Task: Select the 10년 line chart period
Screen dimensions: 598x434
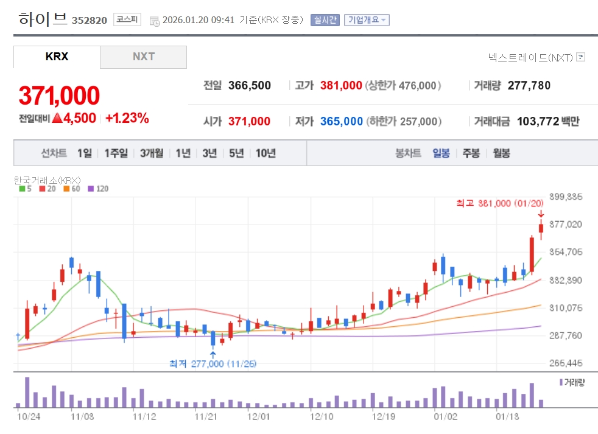Action: pos(266,153)
